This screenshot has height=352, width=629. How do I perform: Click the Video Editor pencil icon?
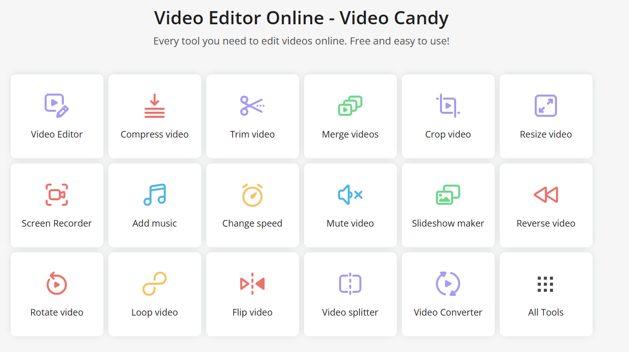tap(57, 106)
